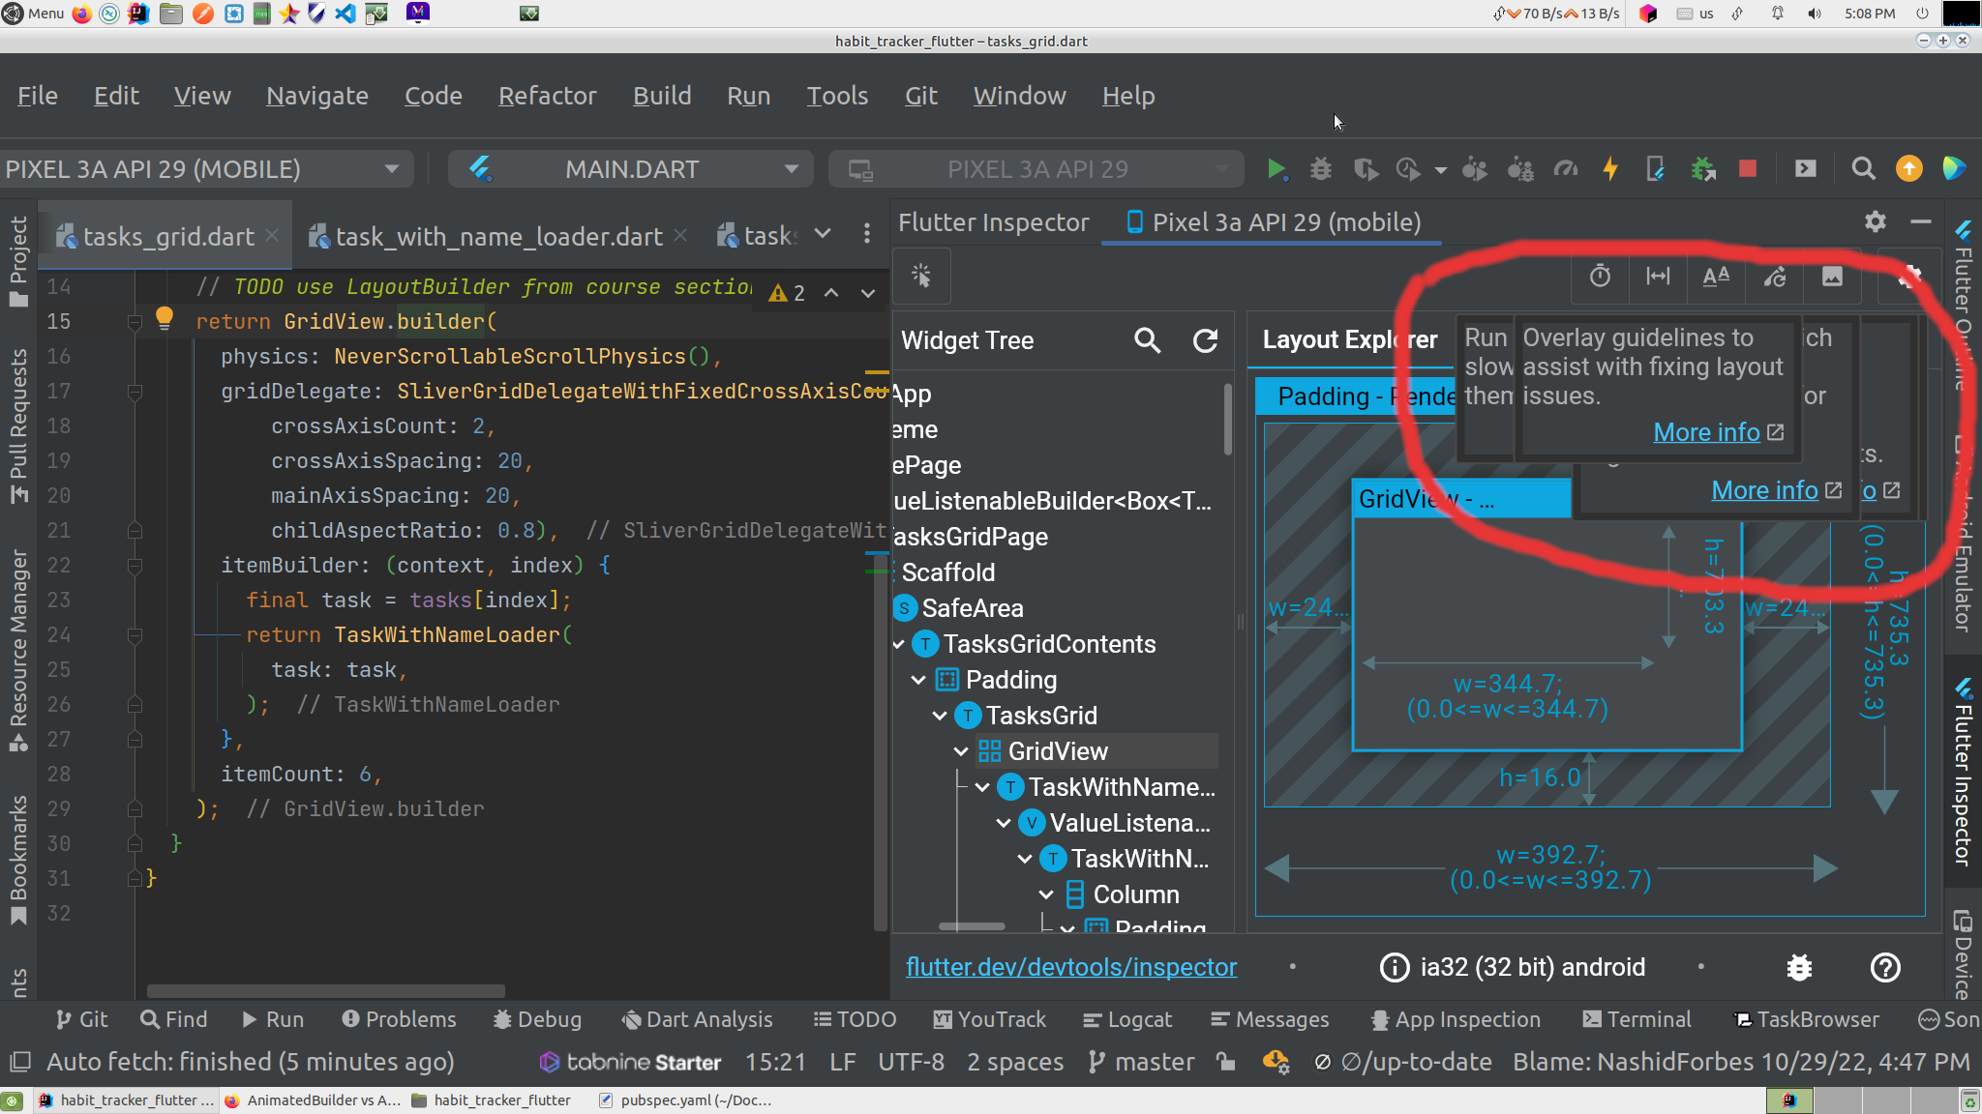Toggle the Show Guidelines overlay icon
Image resolution: width=1982 pixels, height=1114 pixels.
tap(1658, 278)
